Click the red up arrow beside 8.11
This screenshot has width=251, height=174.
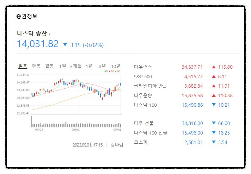(214, 76)
